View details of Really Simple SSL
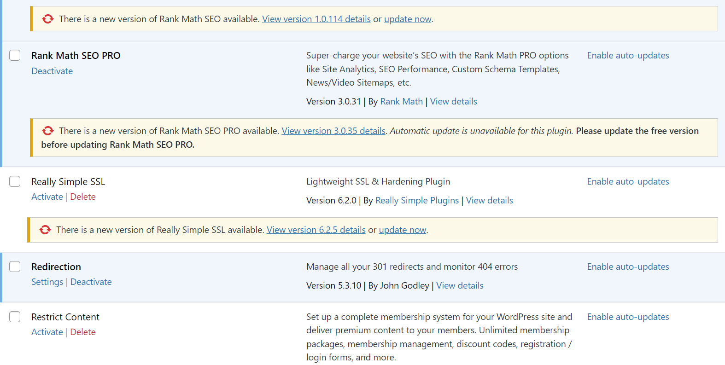The image size is (725, 365). (x=490, y=200)
